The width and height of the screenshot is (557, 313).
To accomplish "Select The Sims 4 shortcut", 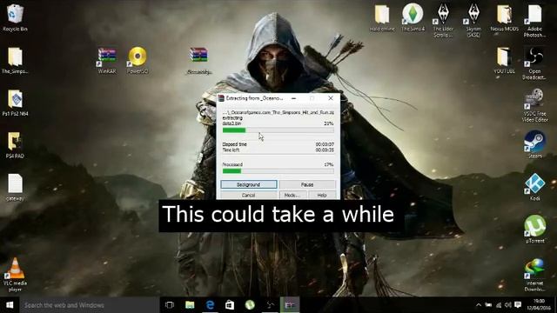I will coord(413,17).
